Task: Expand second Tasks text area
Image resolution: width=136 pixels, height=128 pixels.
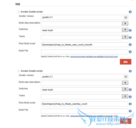Action: click(x=125, y=96)
